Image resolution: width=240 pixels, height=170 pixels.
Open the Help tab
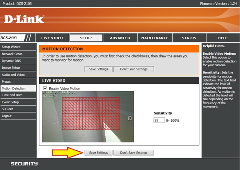(x=223, y=38)
